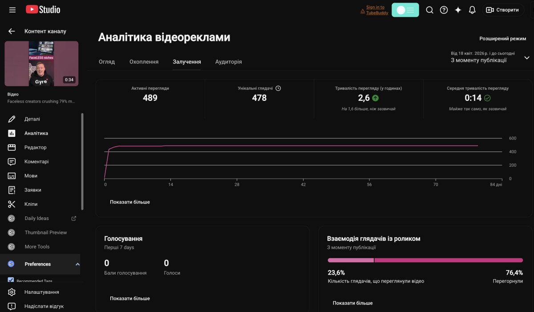Screen dimensions: 534x312
Task: Click green checkmark beside 0:14 duration
Action: click(487, 98)
